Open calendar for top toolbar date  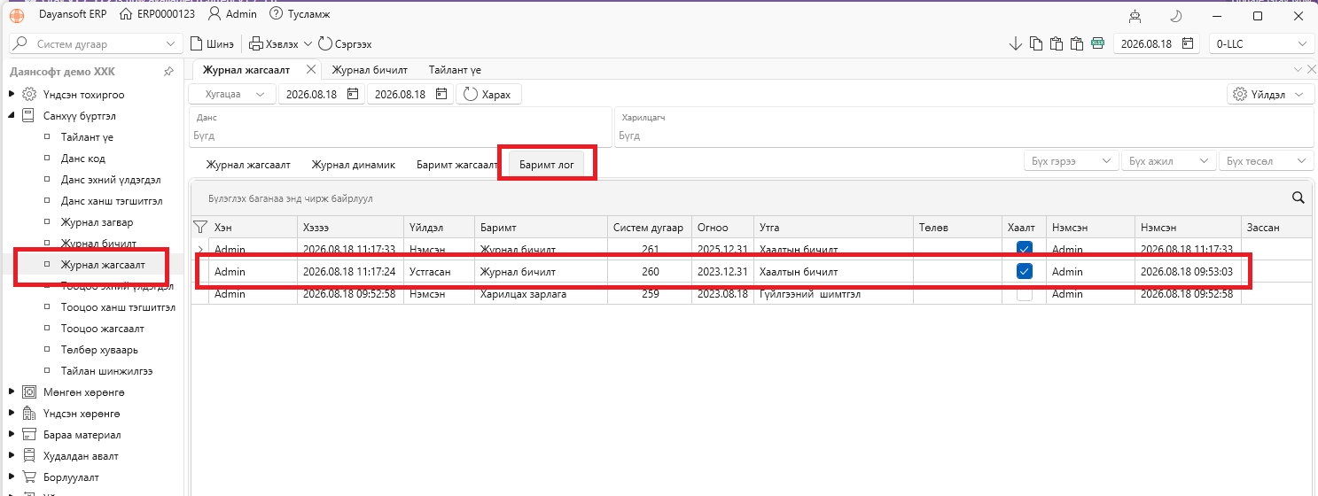click(1188, 43)
